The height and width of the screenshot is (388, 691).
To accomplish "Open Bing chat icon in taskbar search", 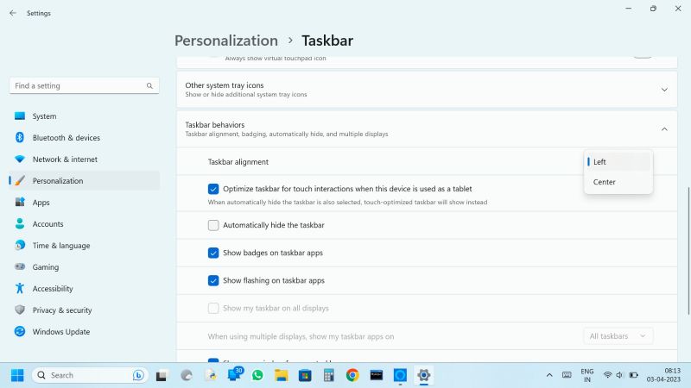I will click(138, 375).
